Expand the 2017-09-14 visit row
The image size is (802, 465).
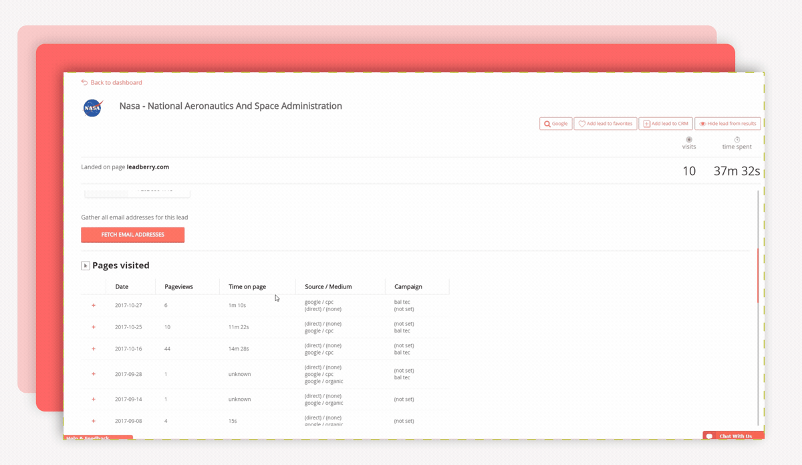point(94,399)
